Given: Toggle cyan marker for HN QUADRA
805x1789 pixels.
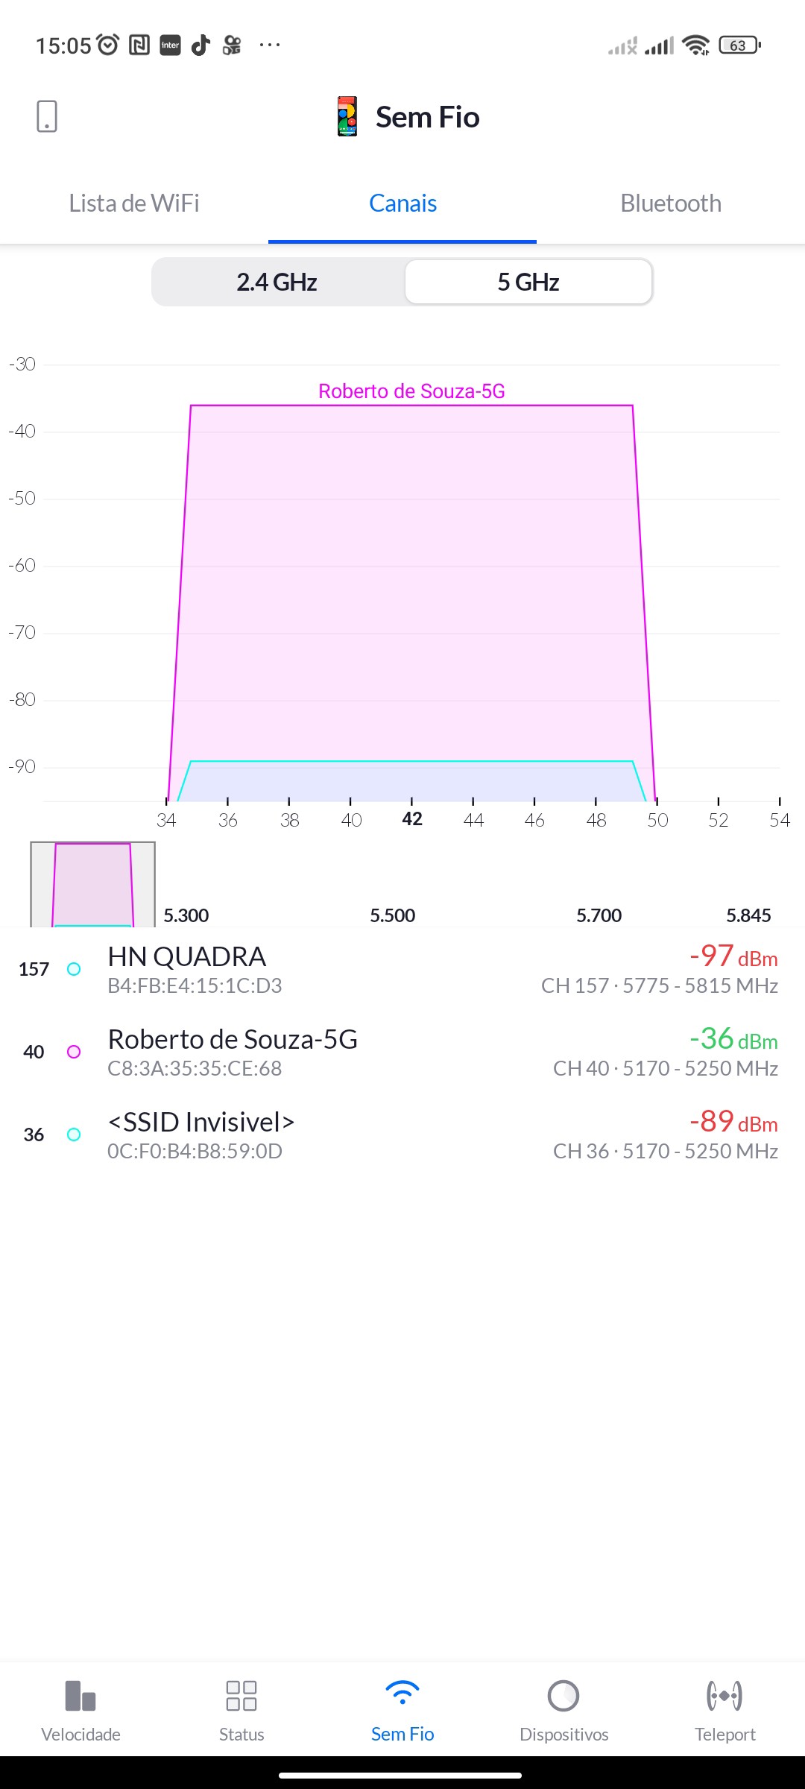Looking at the screenshot, I should [x=74, y=969].
